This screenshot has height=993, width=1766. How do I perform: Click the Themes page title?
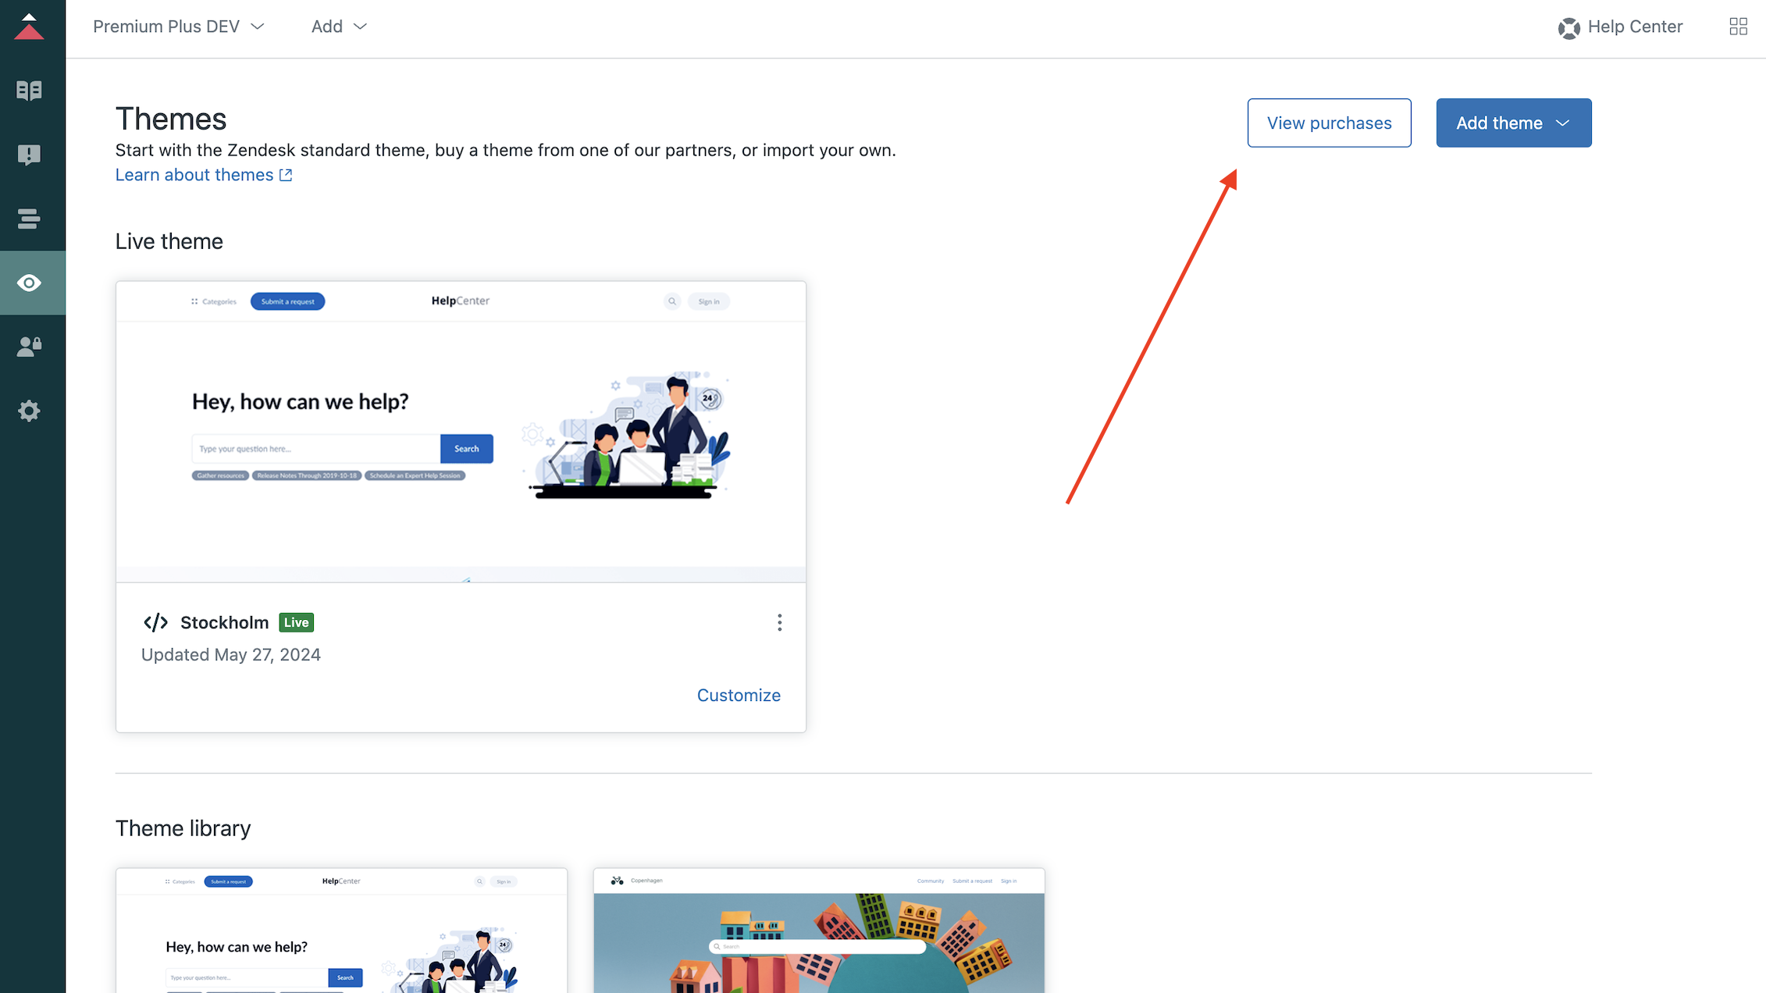click(x=170, y=119)
